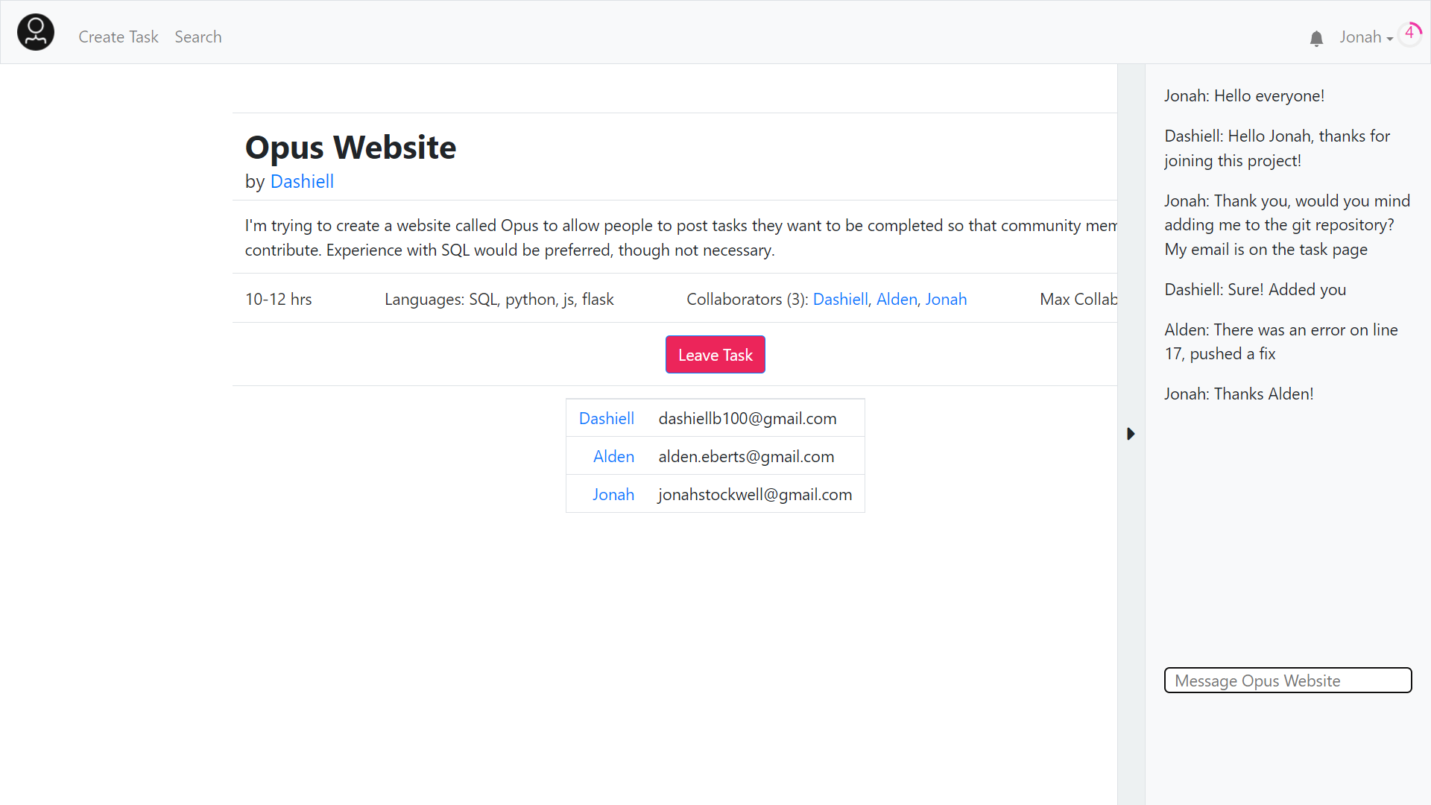This screenshot has width=1431, height=805.
Task: Click the site logo avatar icon
Action: point(35,32)
